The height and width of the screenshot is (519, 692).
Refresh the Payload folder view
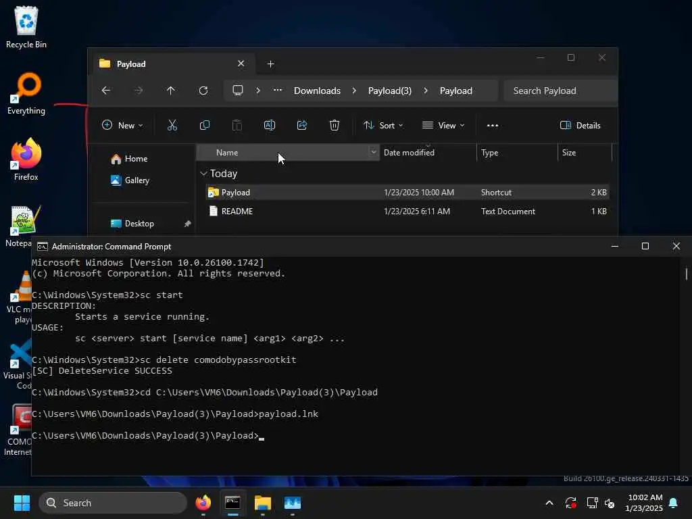[x=203, y=91]
